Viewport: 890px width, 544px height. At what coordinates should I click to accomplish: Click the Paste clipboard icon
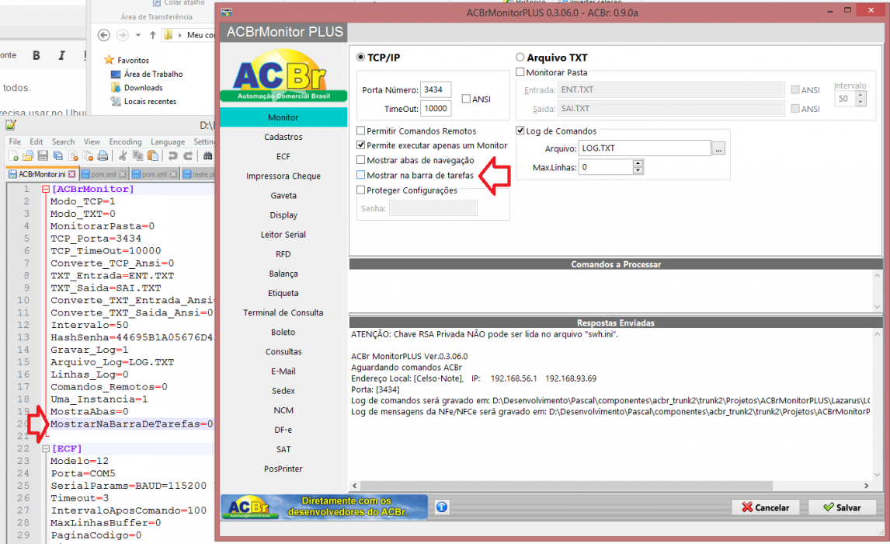coord(153,155)
